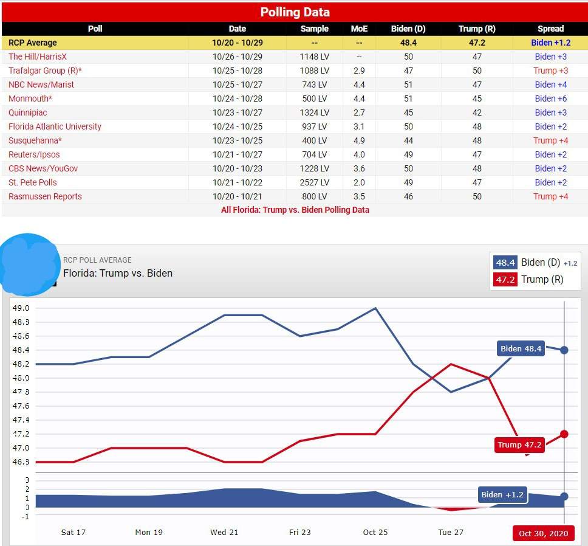Click the Biden (D) column header
588x546 pixels.
[408, 29]
